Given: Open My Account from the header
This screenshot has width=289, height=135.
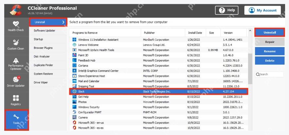Looking at the screenshot, I should coord(263,10).
